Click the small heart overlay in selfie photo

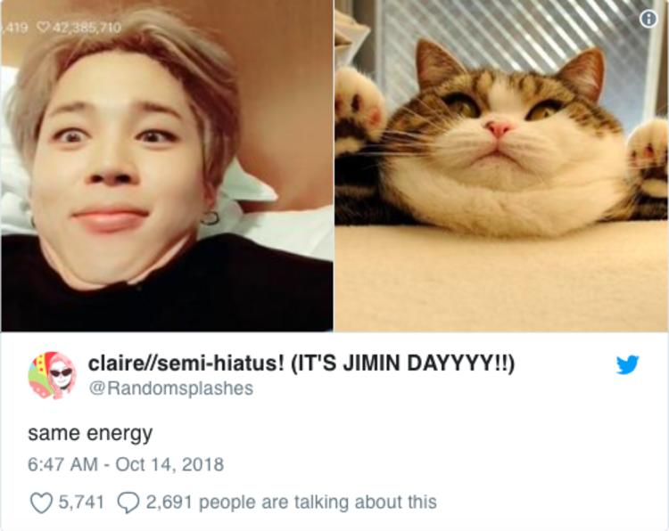pos(42,28)
